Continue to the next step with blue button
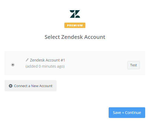Screen dimensions: 150x127 (127, 113)
